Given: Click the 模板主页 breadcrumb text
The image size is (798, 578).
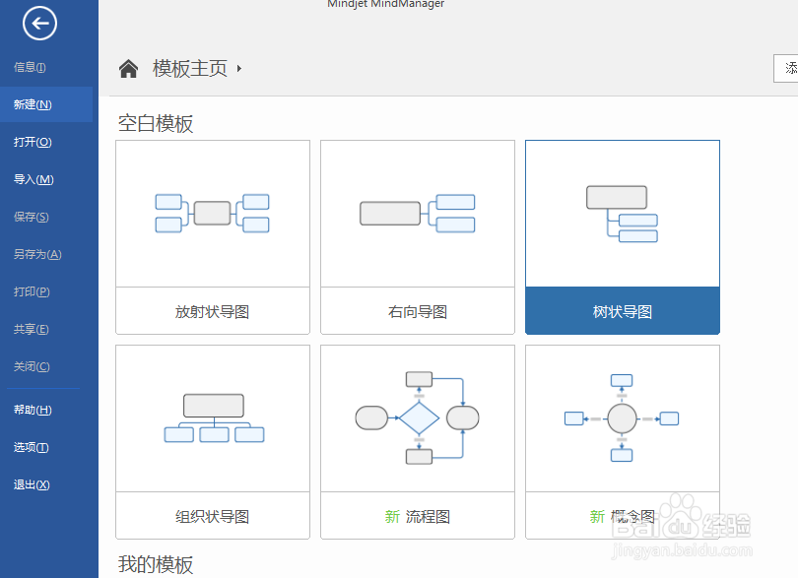Looking at the screenshot, I should pyautogui.click(x=190, y=68).
